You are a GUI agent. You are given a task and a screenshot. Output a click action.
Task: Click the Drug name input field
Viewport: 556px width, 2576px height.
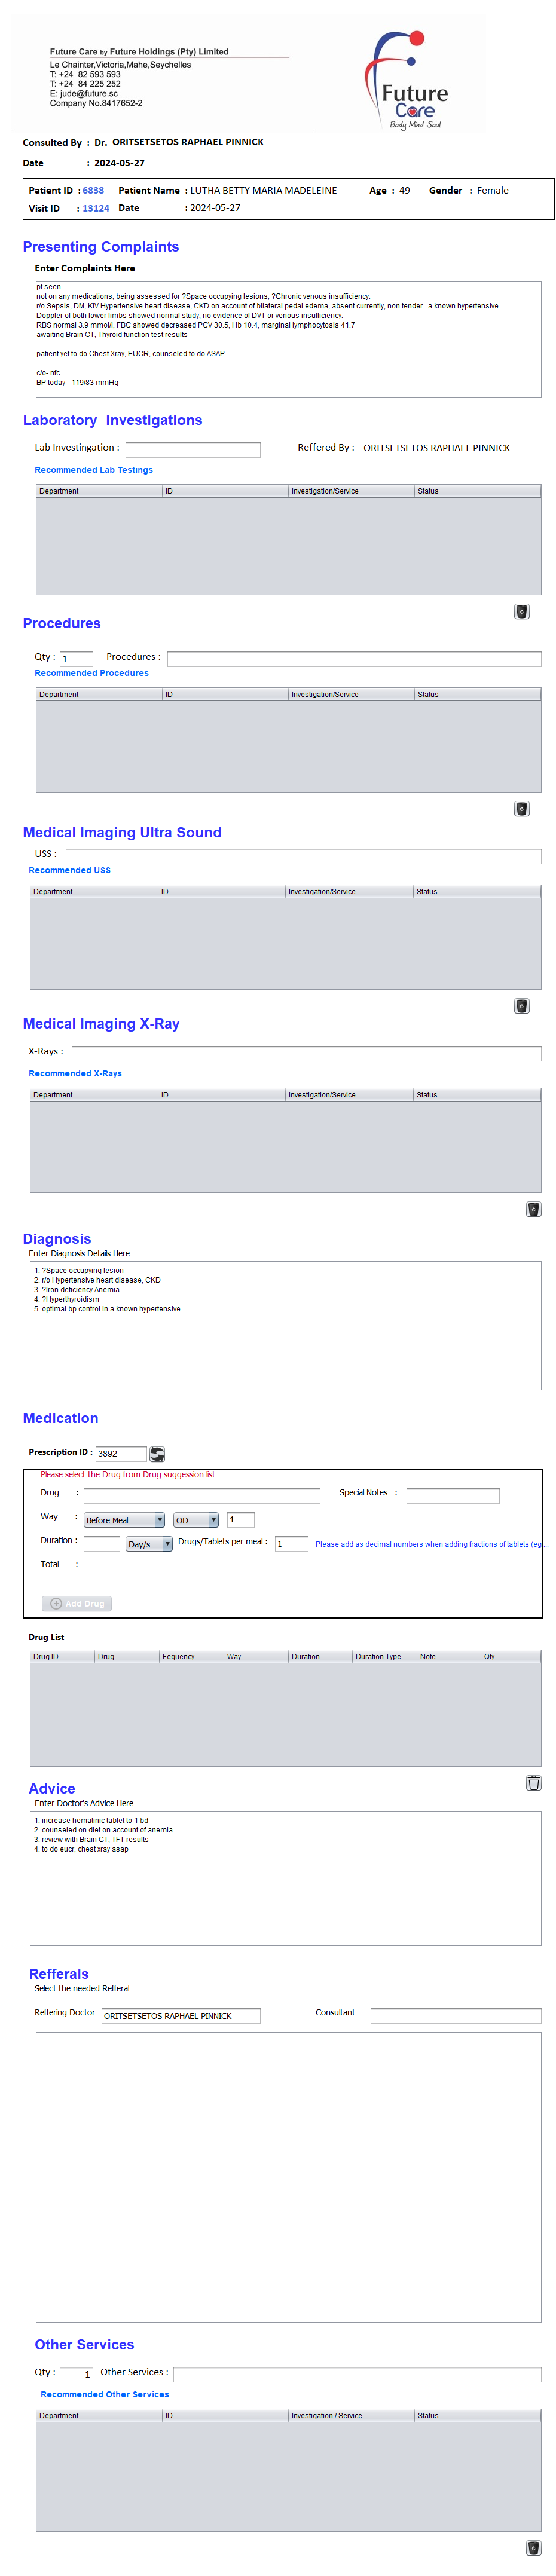click(x=201, y=1495)
